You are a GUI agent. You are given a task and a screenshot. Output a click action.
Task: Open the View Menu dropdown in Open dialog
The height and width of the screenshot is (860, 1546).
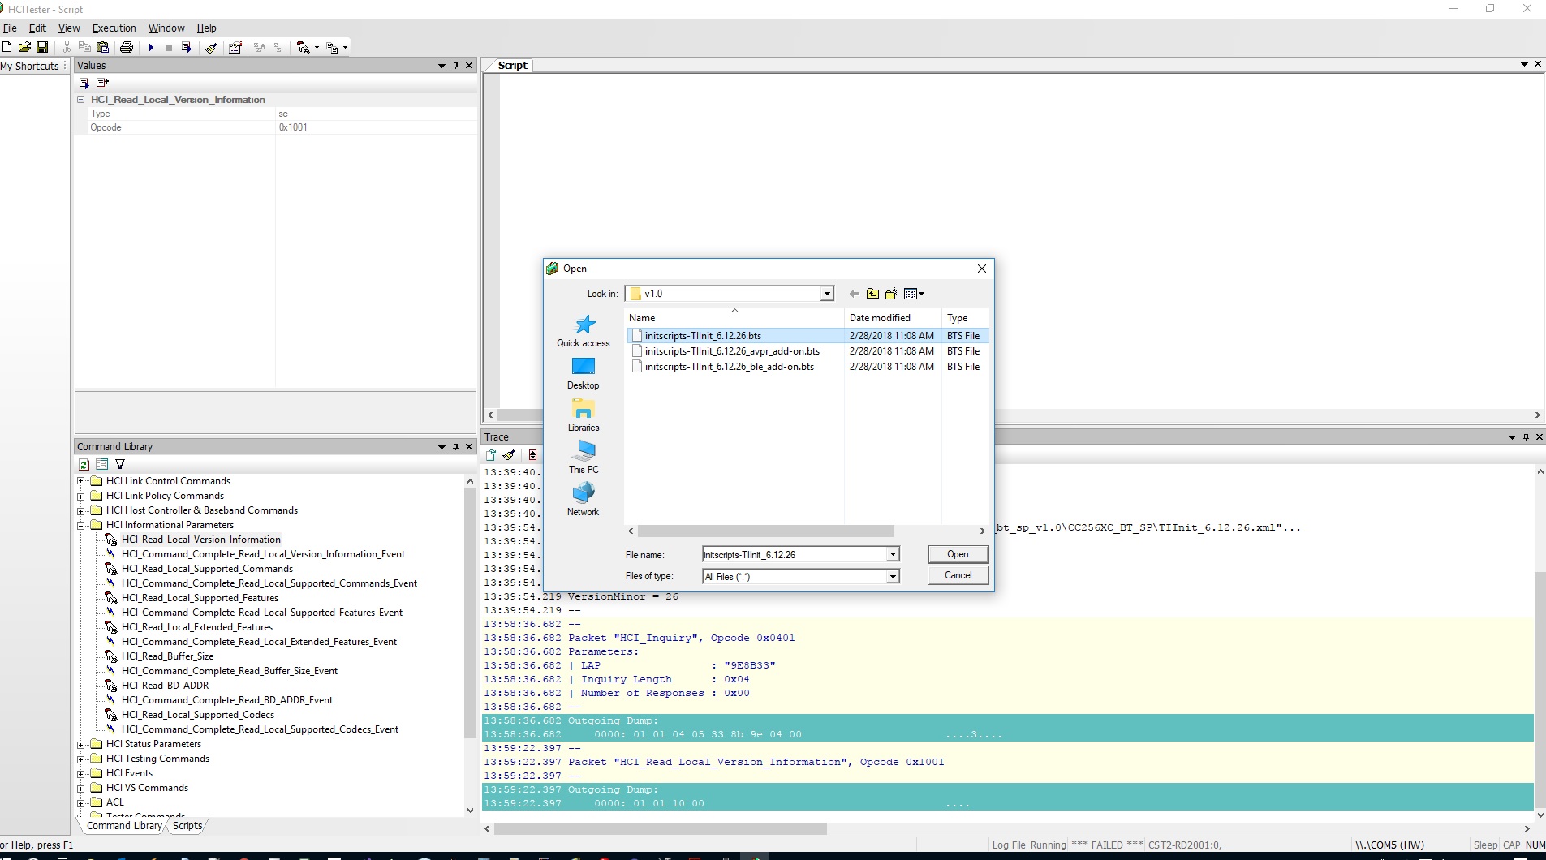tap(914, 294)
